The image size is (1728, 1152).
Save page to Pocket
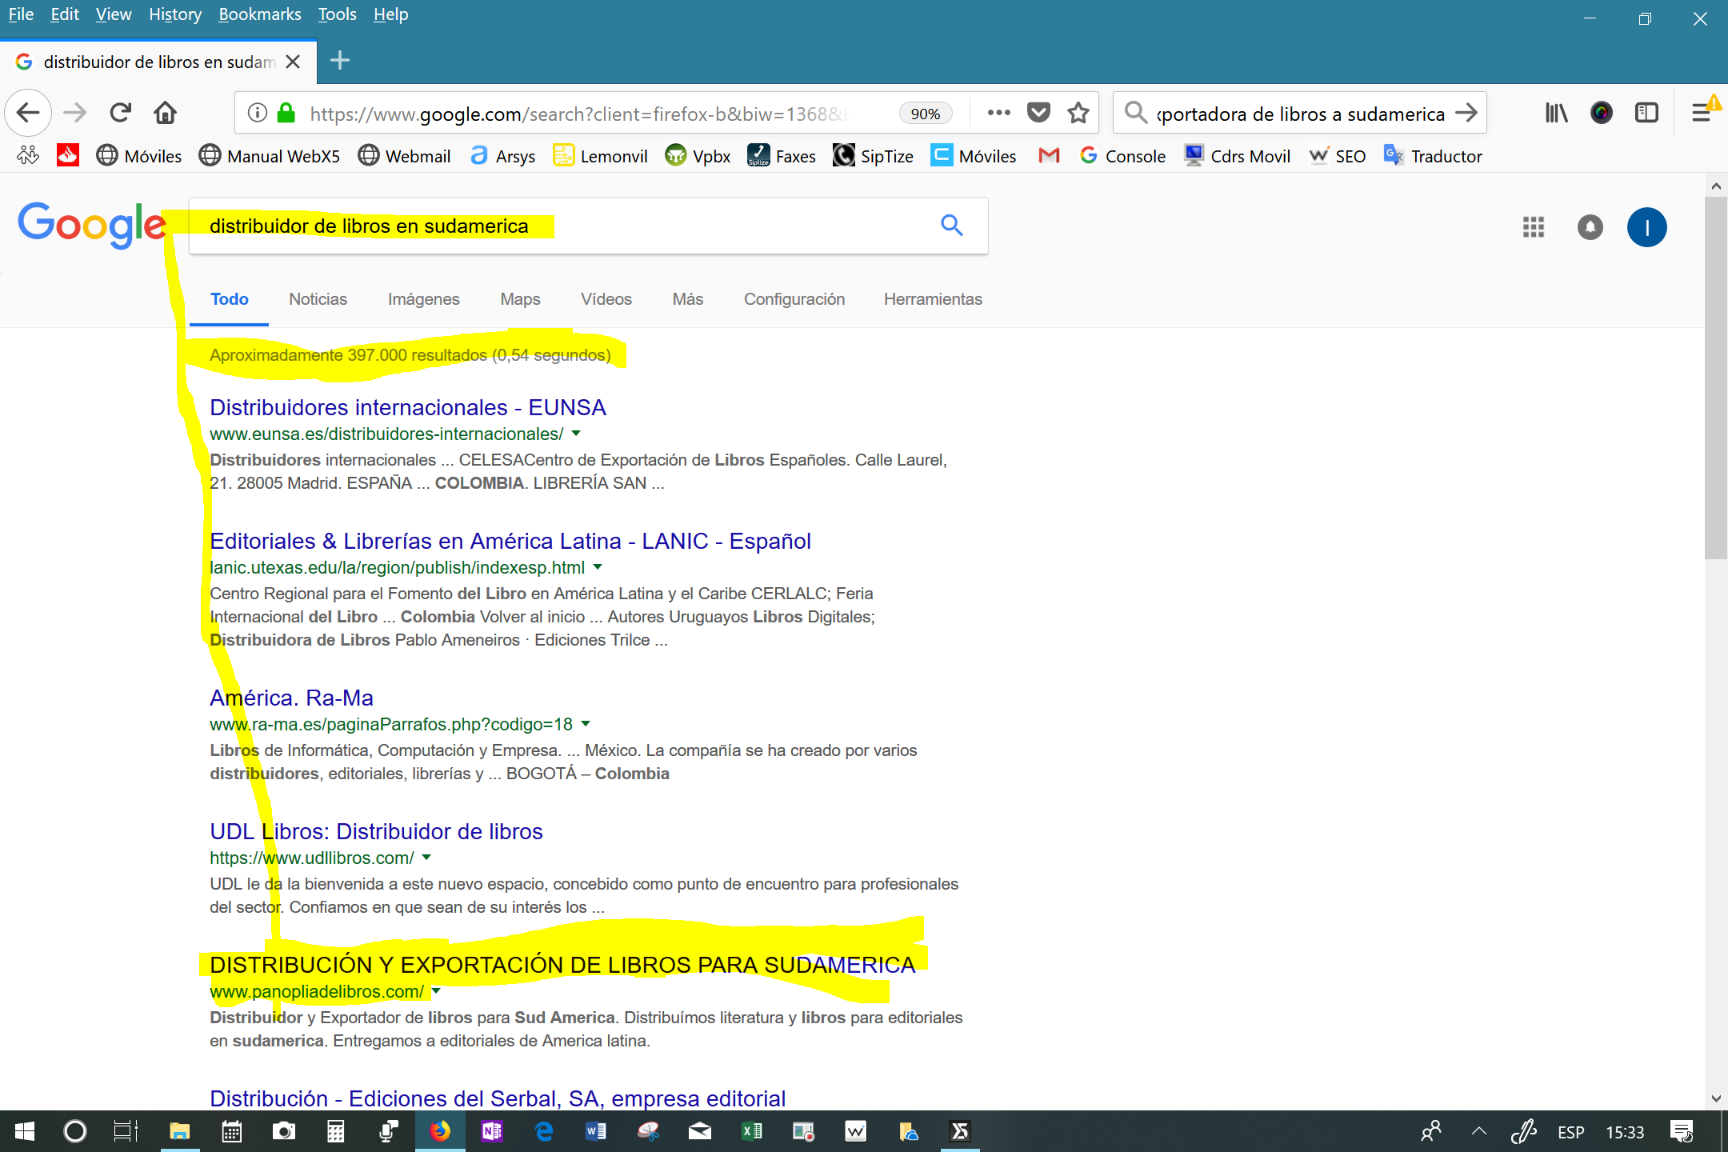[1038, 113]
